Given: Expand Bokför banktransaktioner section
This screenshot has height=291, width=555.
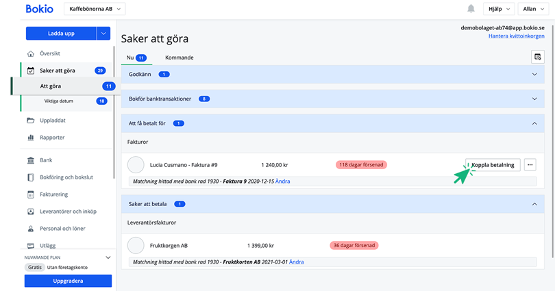Looking at the screenshot, I should [534, 99].
